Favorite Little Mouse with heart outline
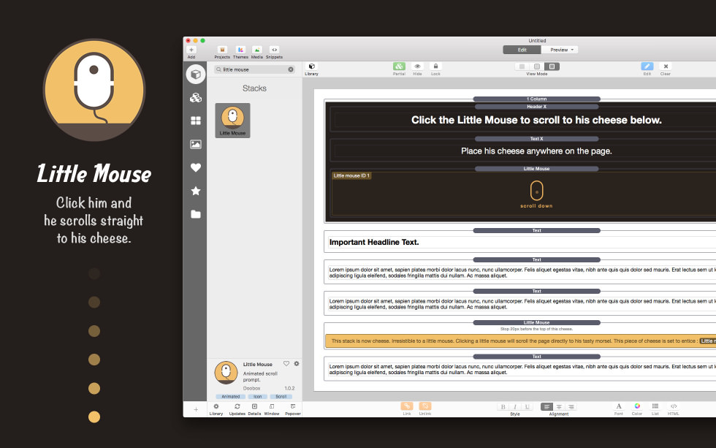Image resolution: width=716 pixels, height=448 pixels. tap(286, 363)
